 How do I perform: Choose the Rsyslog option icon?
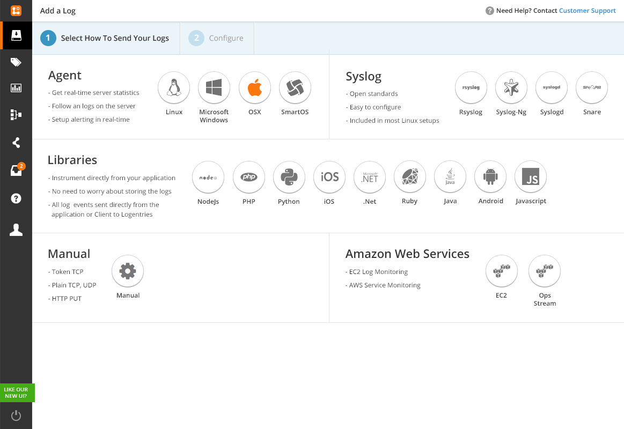click(471, 88)
